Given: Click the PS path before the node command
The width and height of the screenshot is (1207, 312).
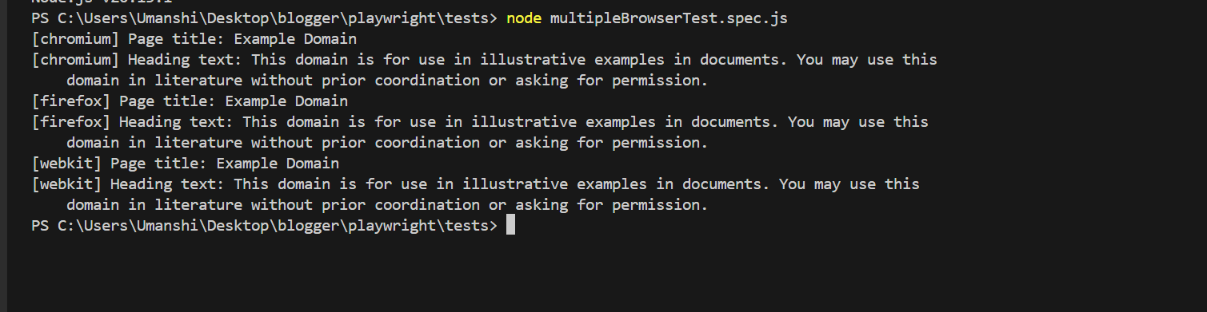Looking at the screenshot, I should click(265, 18).
